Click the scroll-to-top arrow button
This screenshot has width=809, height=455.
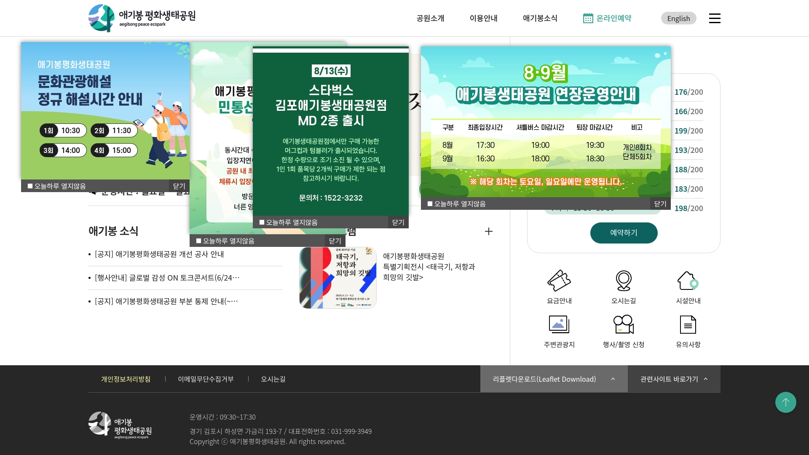click(x=785, y=402)
